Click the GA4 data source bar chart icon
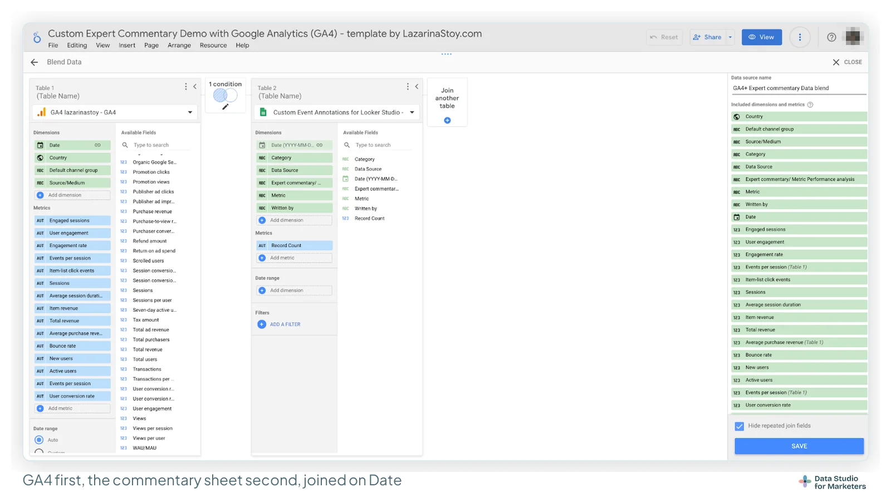Screen dimensions: 891x502 pos(41,112)
